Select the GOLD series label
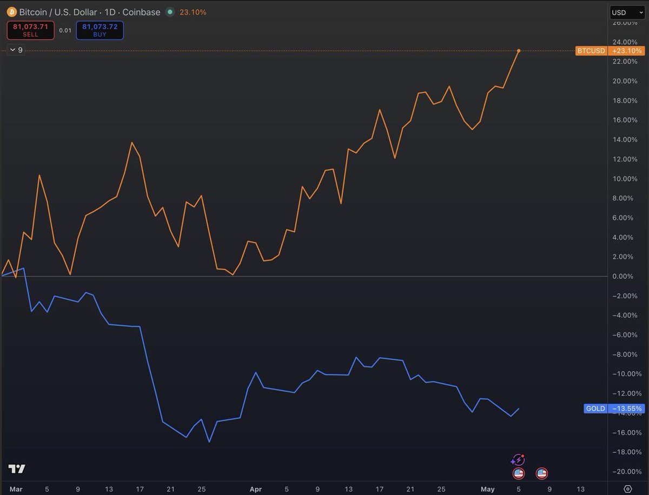649x495 pixels. pos(595,409)
